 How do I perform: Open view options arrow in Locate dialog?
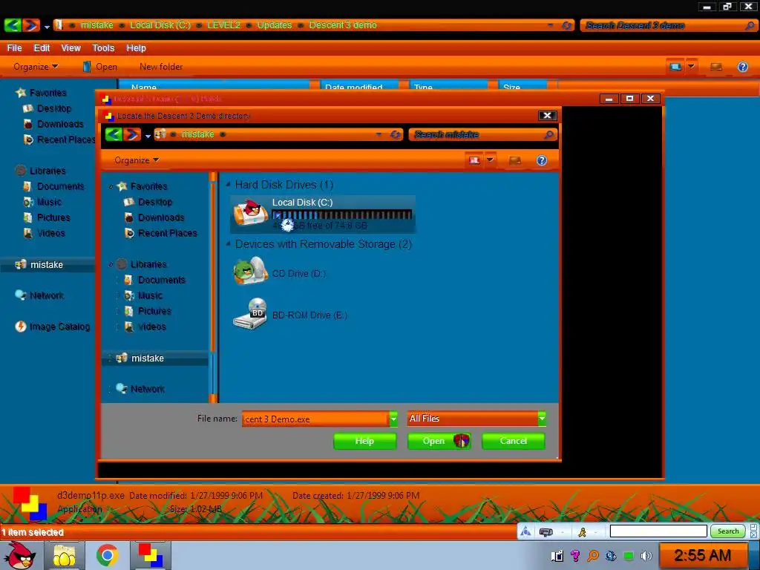pyautogui.click(x=490, y=160)
